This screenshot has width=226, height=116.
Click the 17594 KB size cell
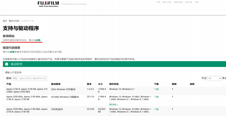pos(102,90)
